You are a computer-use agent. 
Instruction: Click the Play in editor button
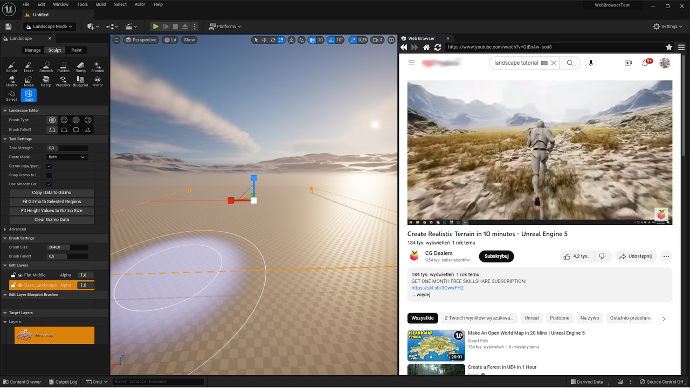pyautogui.click(x=156, y=26)
